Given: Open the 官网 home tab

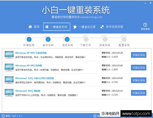Looking at the screenshot, I should [x=34, y=27].
